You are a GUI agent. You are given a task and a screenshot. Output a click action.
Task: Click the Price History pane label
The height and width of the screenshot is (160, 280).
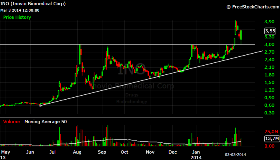click(17, 17)
